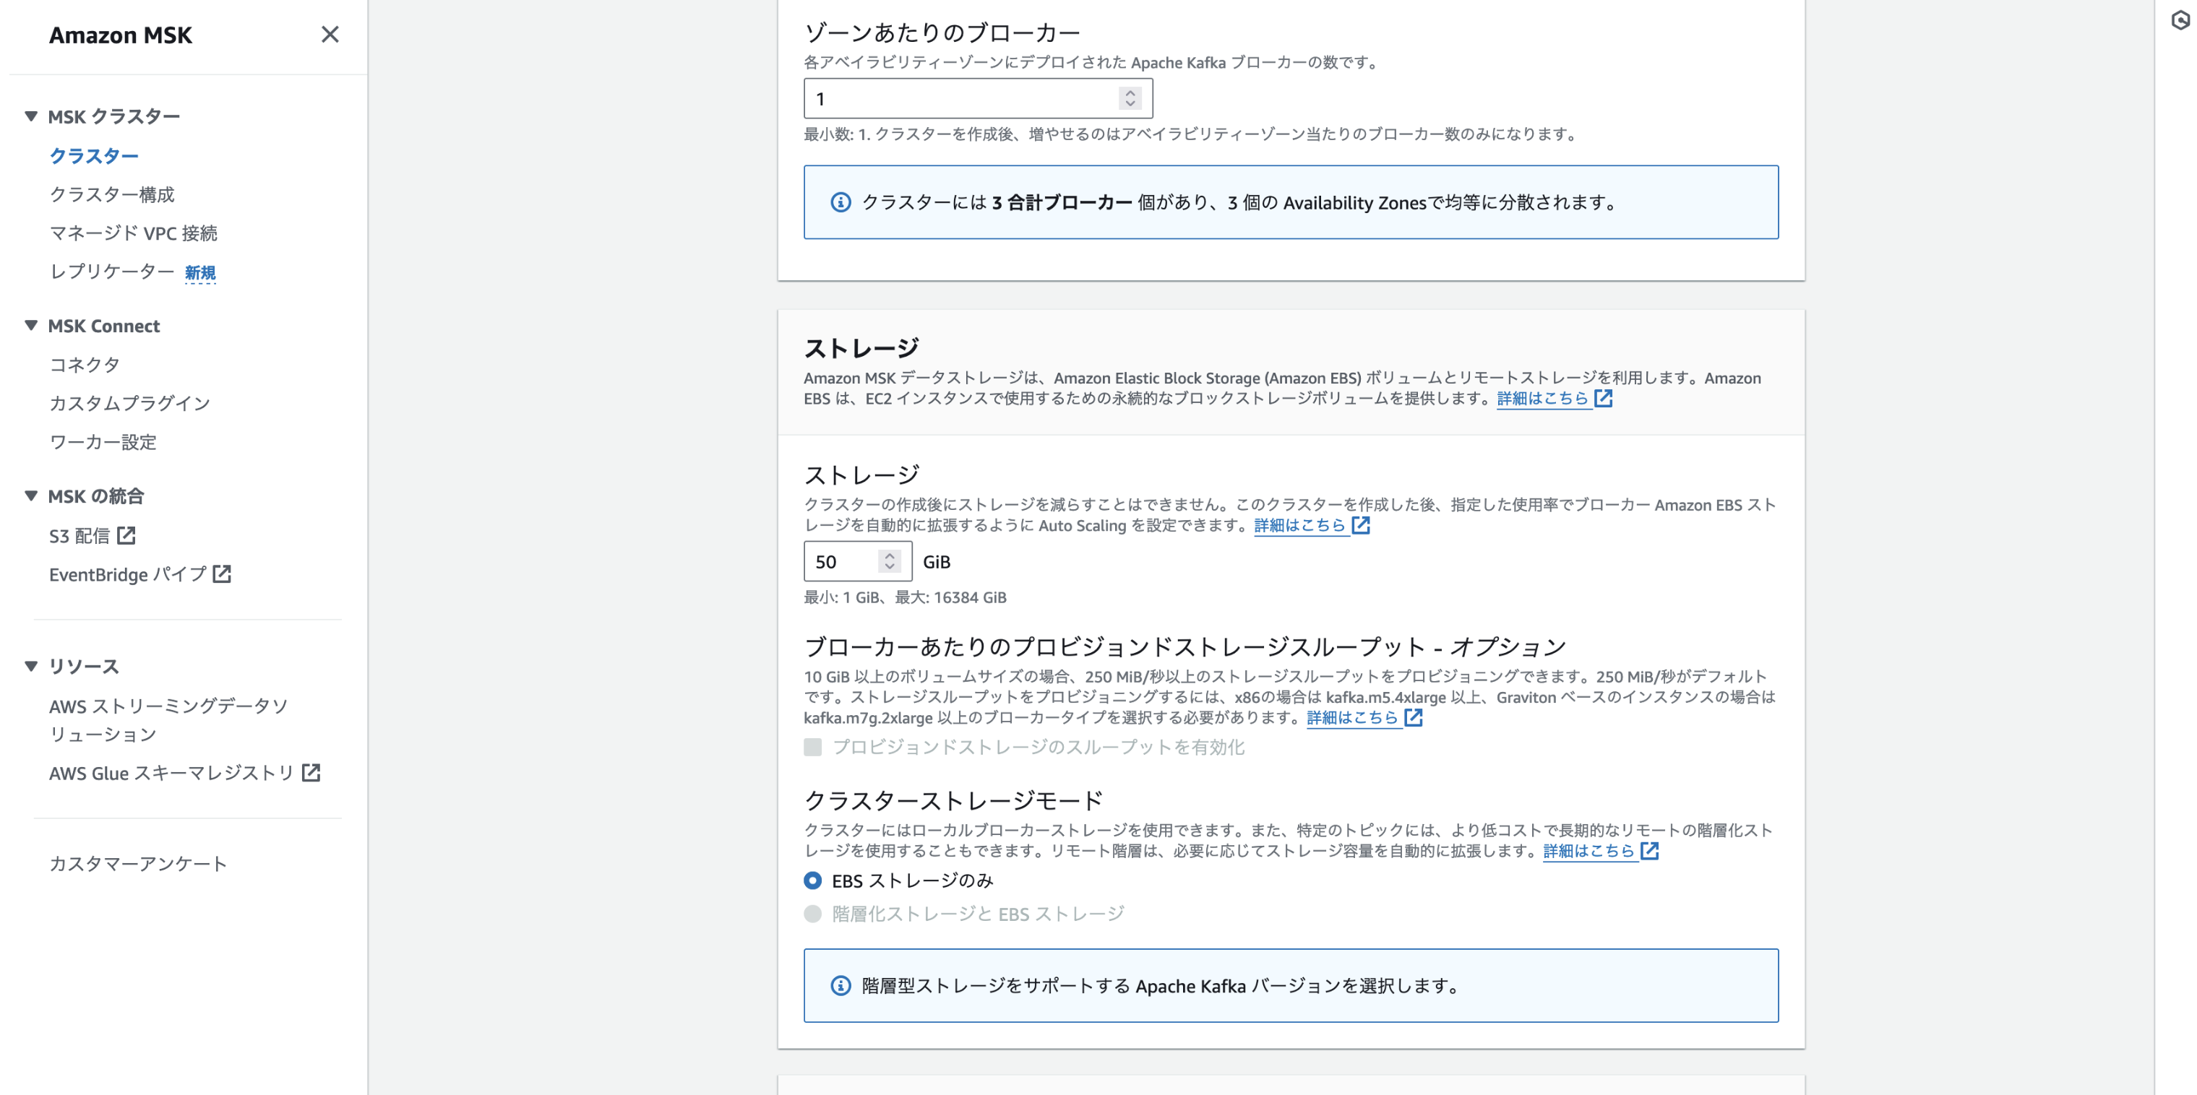Select 階層化ストレージと EBS ストレージ radio option

point(813,914)
